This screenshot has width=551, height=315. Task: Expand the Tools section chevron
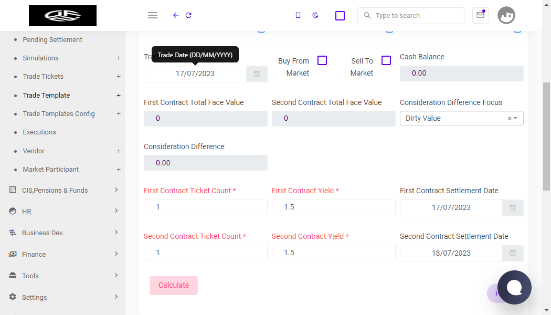coord(116,275)
